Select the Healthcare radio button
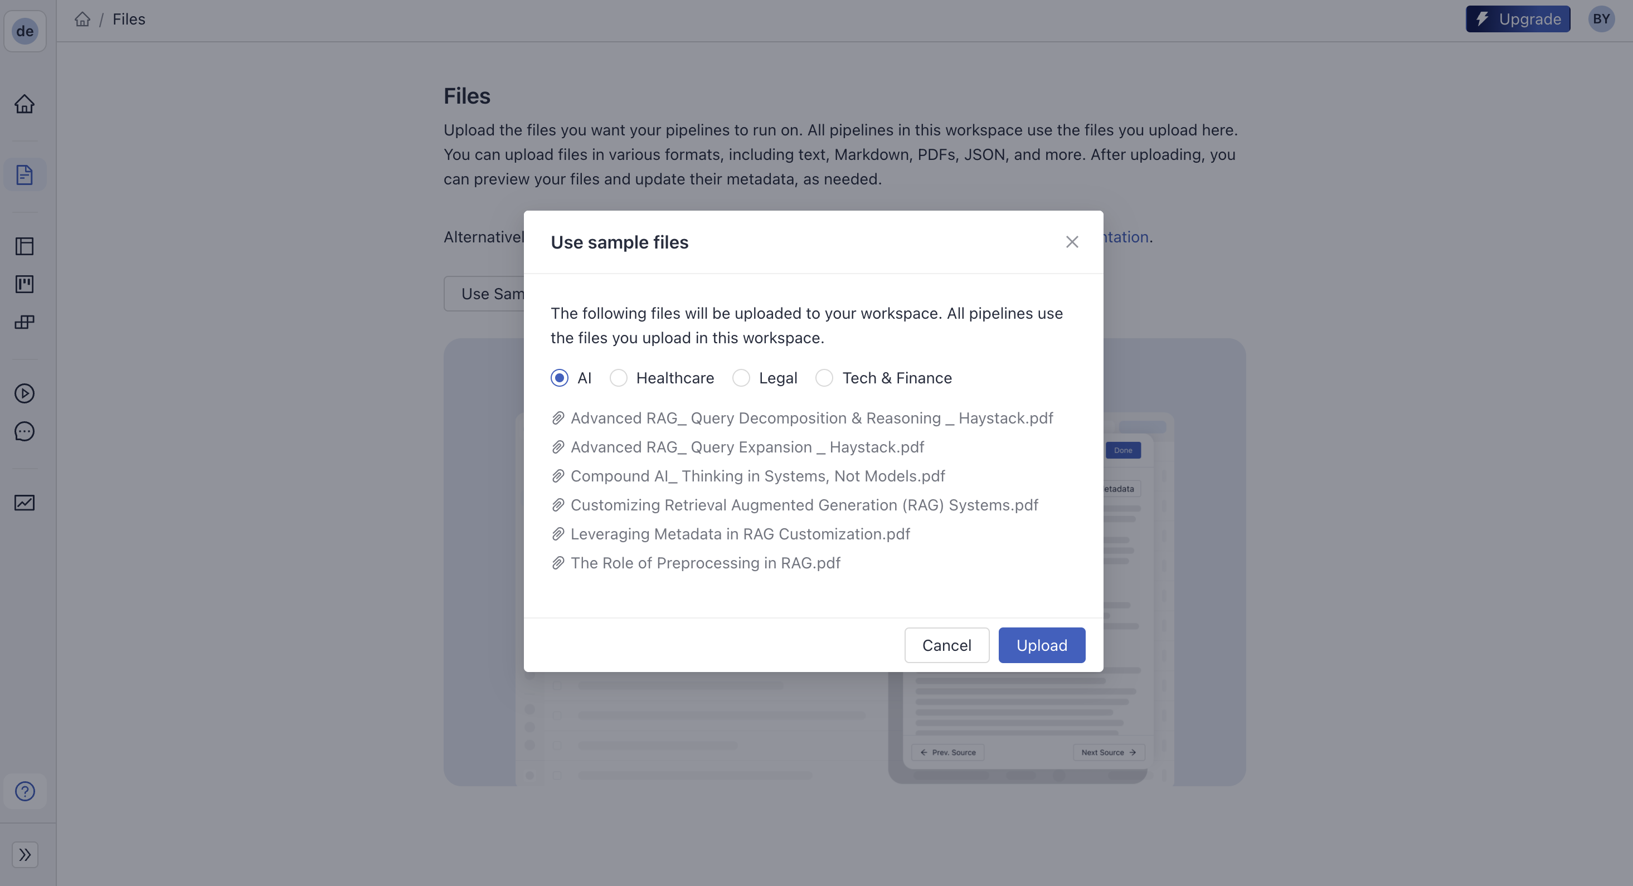 [618, 378]
